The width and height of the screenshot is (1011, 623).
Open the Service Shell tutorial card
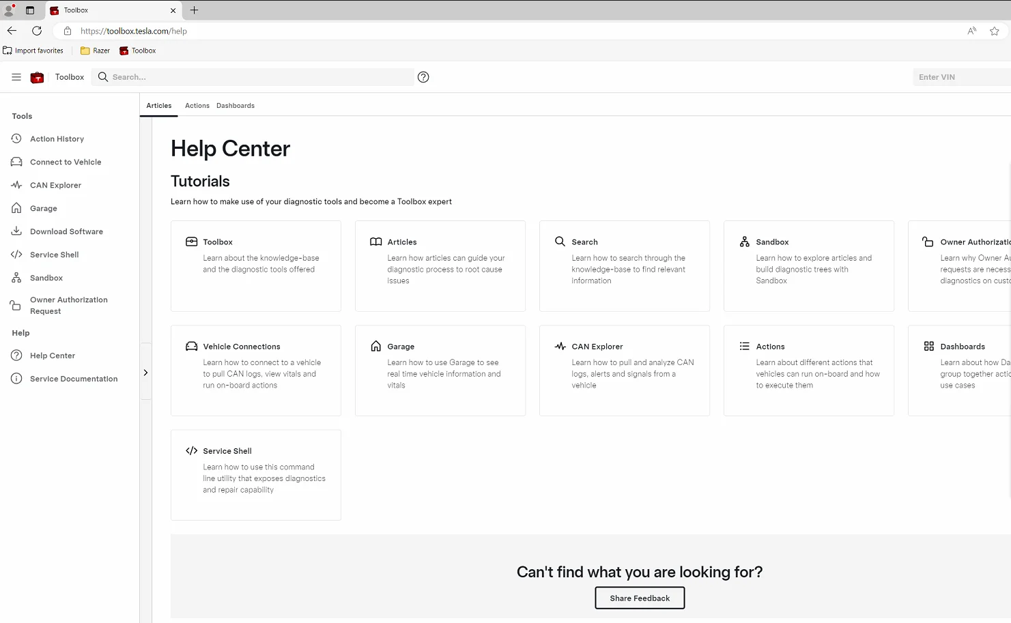tap(256, 475)
